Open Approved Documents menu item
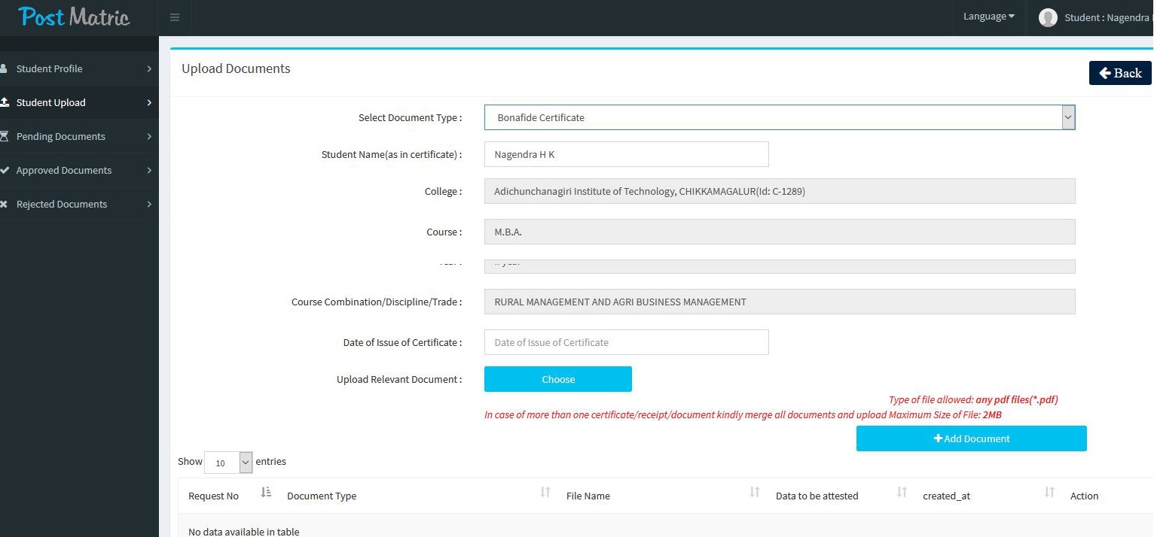 (79, 170)
